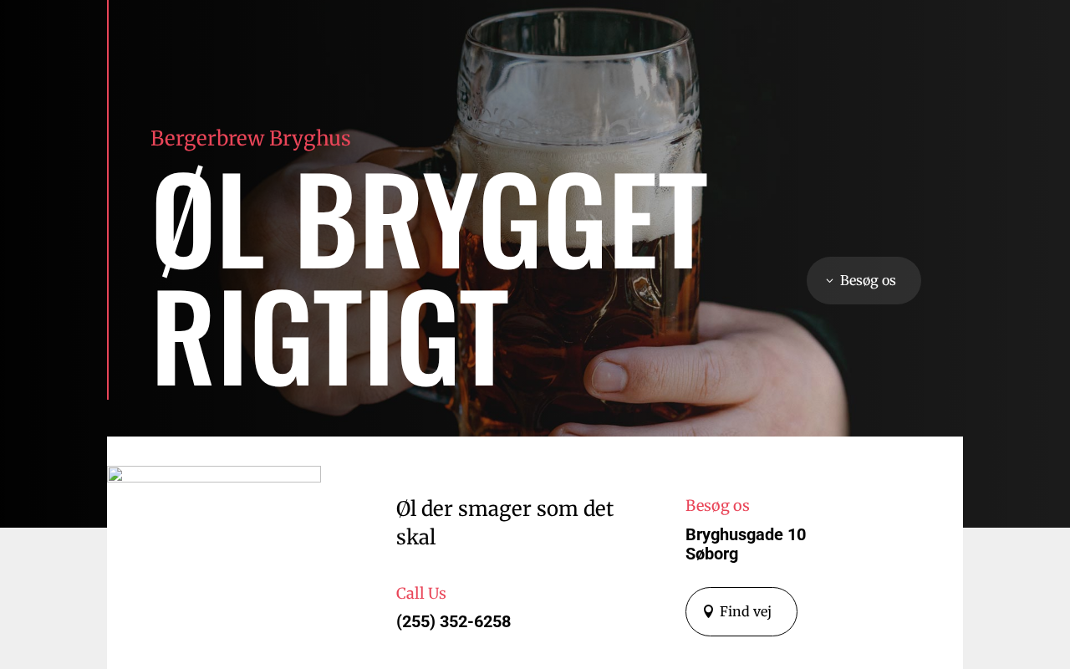Open the dark Besøg os hero button
This screenshot has height=669, width=1070.
(864, 280)
